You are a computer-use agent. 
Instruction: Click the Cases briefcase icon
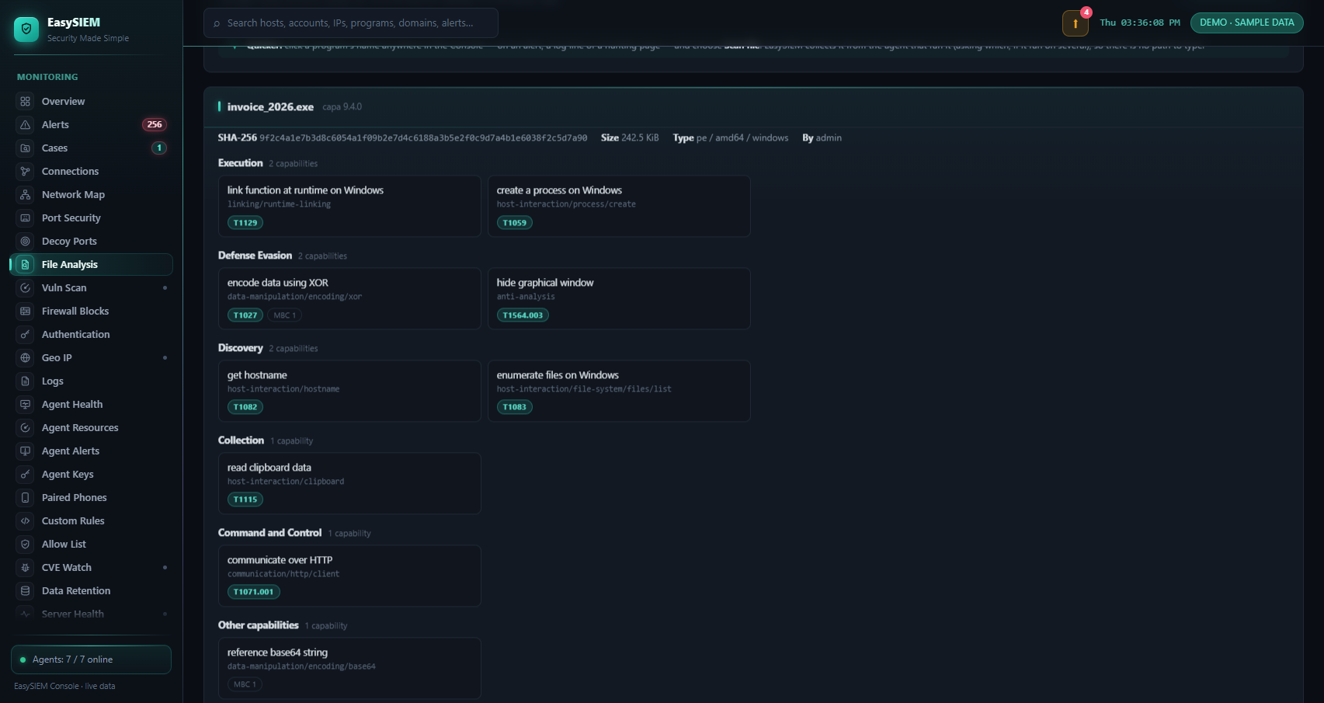26,148
